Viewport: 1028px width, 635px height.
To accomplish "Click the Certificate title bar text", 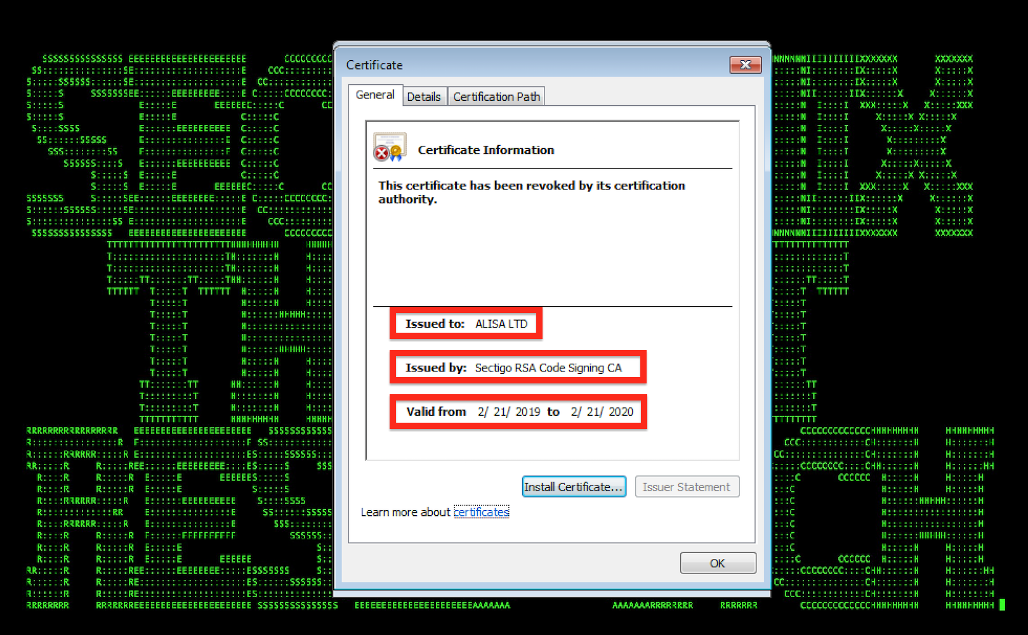I will pyautogui.click(x=374, y=65).
